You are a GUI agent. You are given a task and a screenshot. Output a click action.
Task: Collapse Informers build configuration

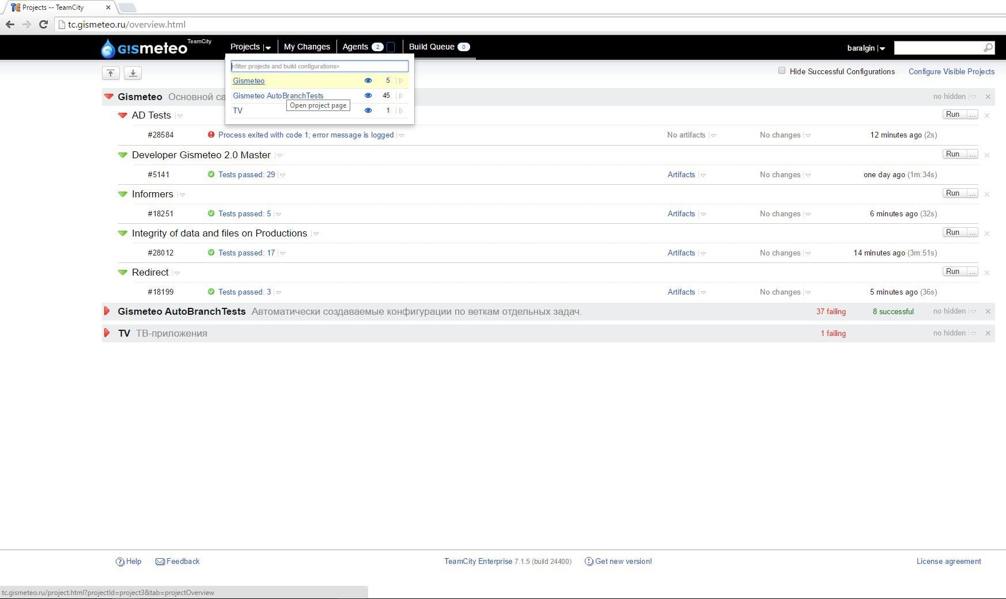(122, 194)
